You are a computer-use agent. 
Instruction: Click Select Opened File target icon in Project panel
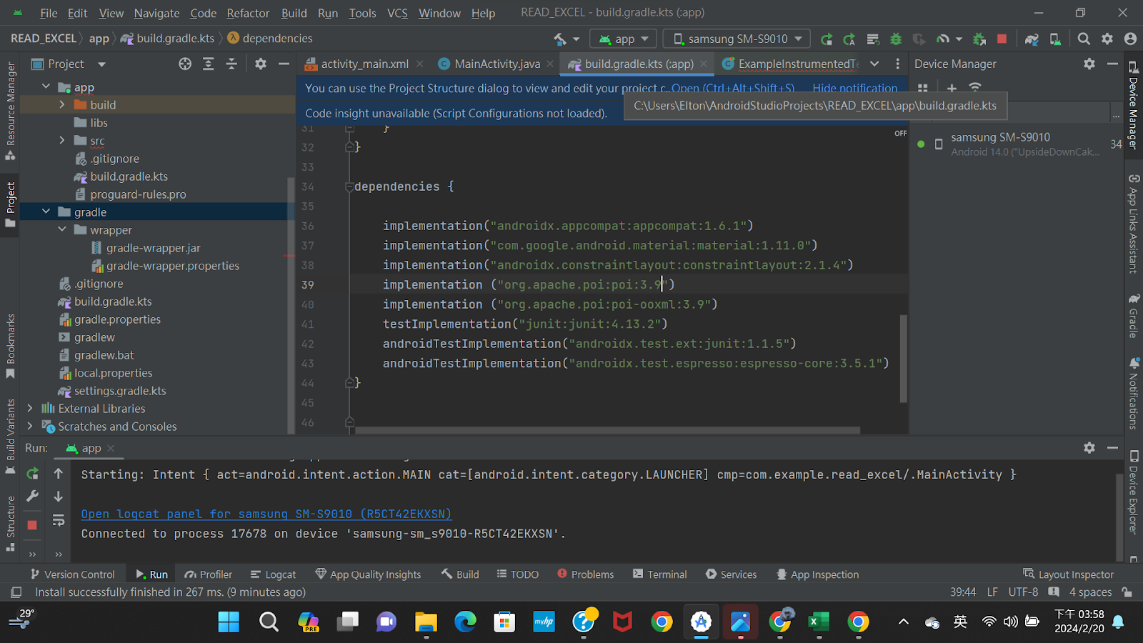pyautogui.click(x=185, y=64)
